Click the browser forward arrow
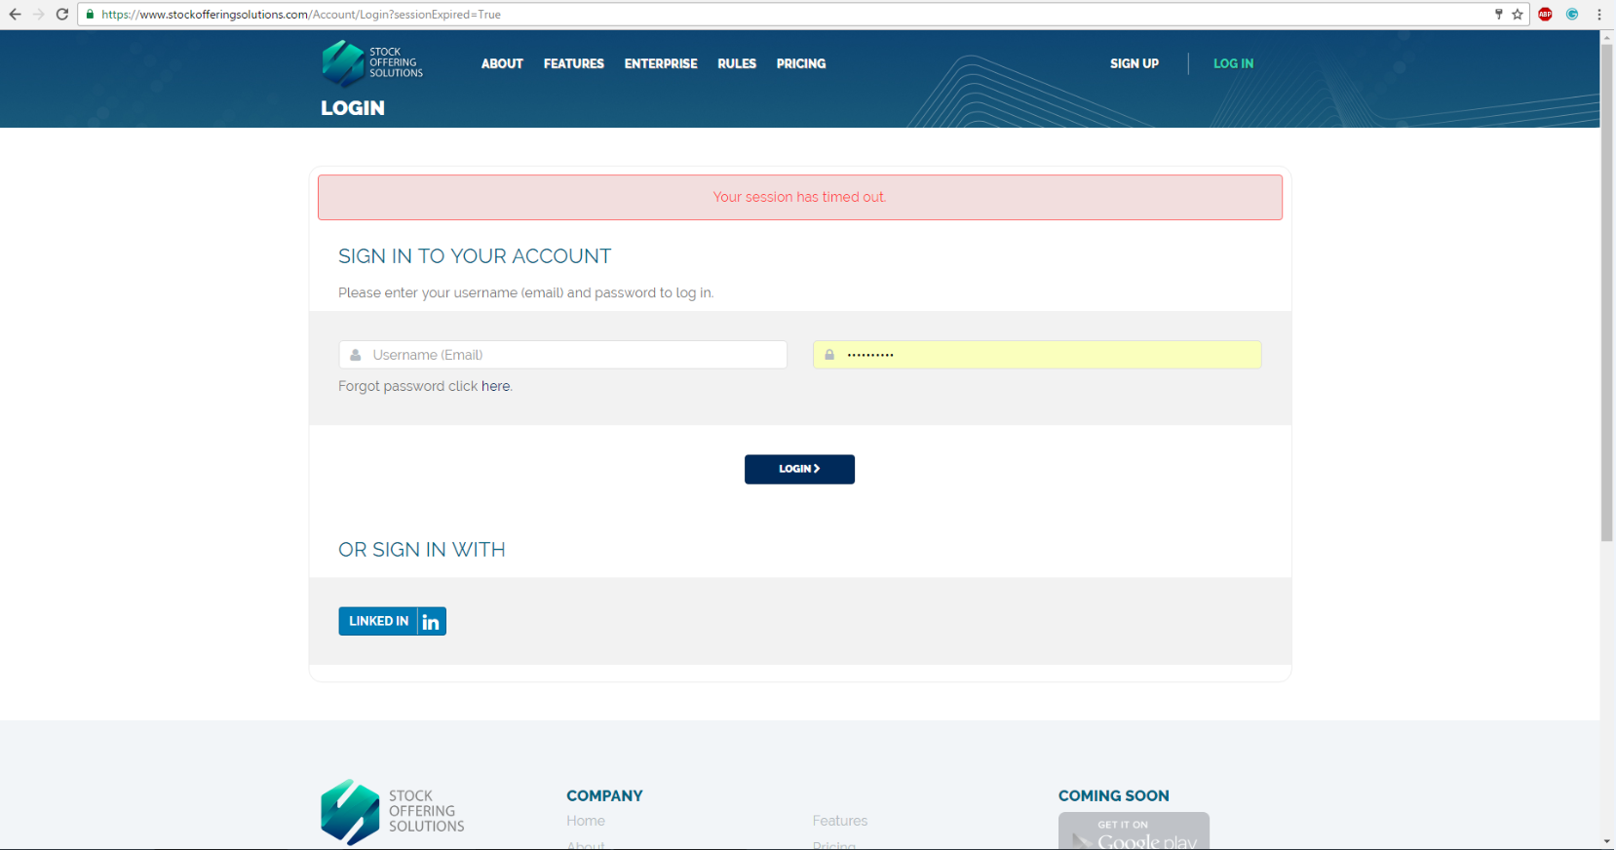Screen dimensions: 1616x850 coord(39,15)
